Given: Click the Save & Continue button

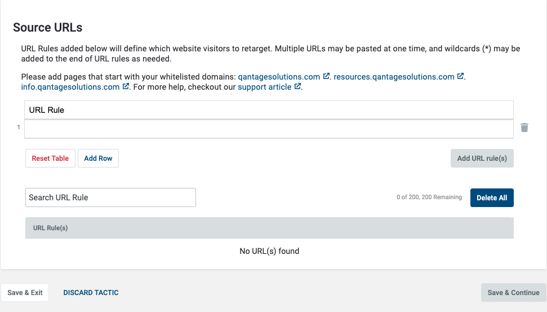Looking at the screenshot, I should tap(514, 292).
